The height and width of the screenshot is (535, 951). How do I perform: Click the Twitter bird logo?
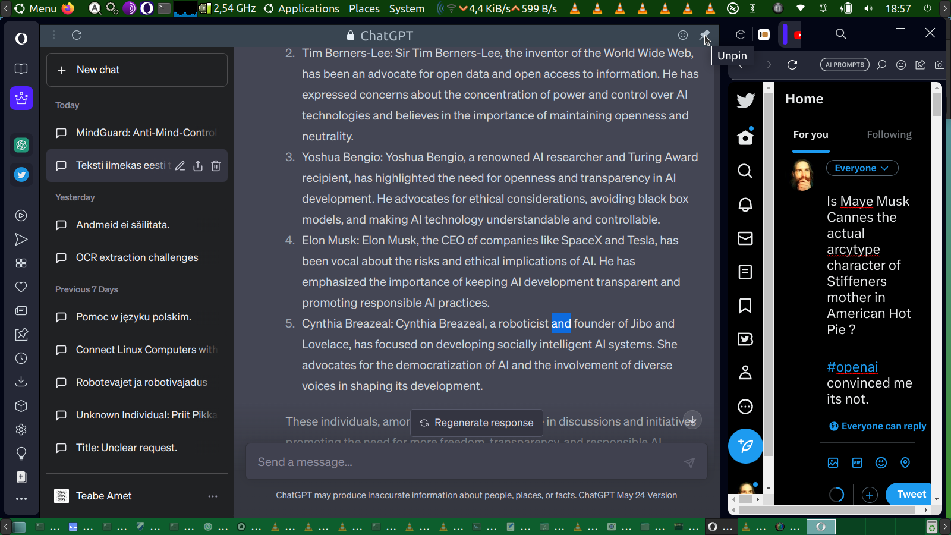(745, 100)
